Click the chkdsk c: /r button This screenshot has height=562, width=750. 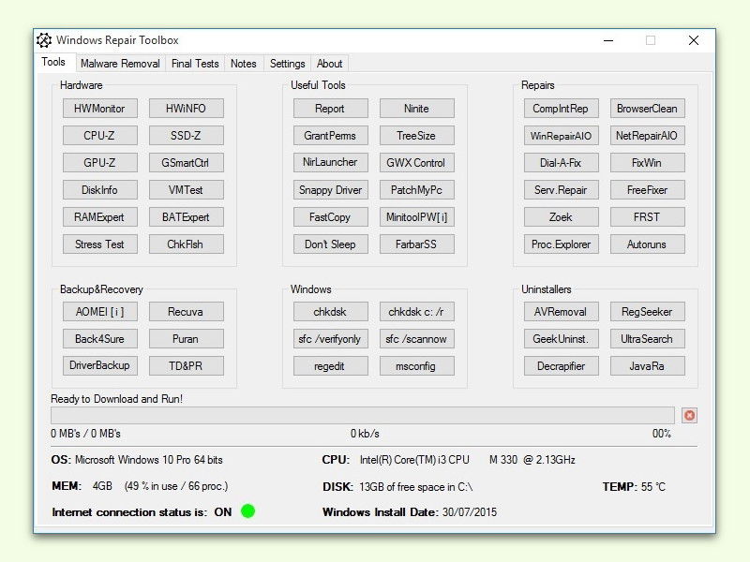click(416, 312)
